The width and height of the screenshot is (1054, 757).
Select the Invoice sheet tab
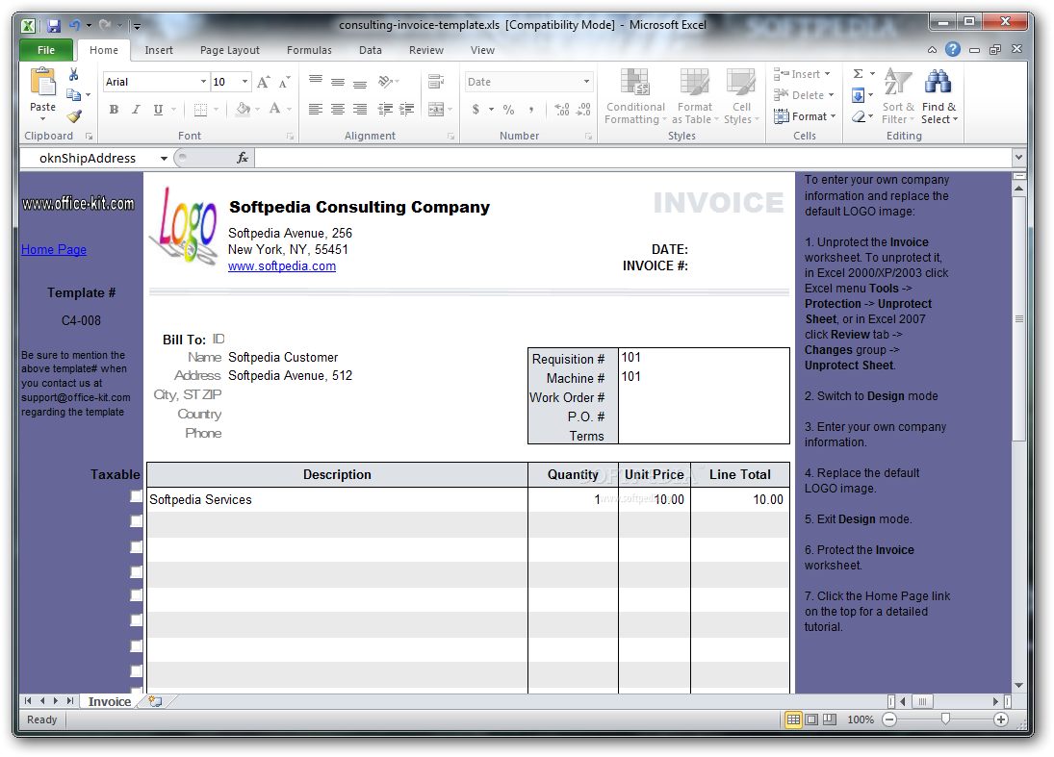110,701
